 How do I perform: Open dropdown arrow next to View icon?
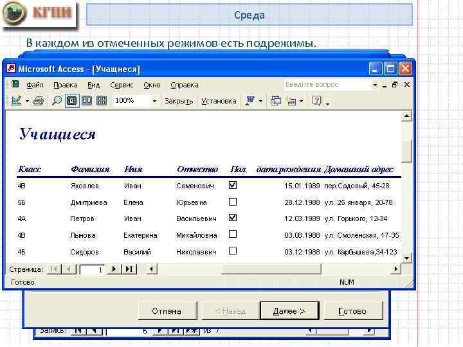coord(27,102)
